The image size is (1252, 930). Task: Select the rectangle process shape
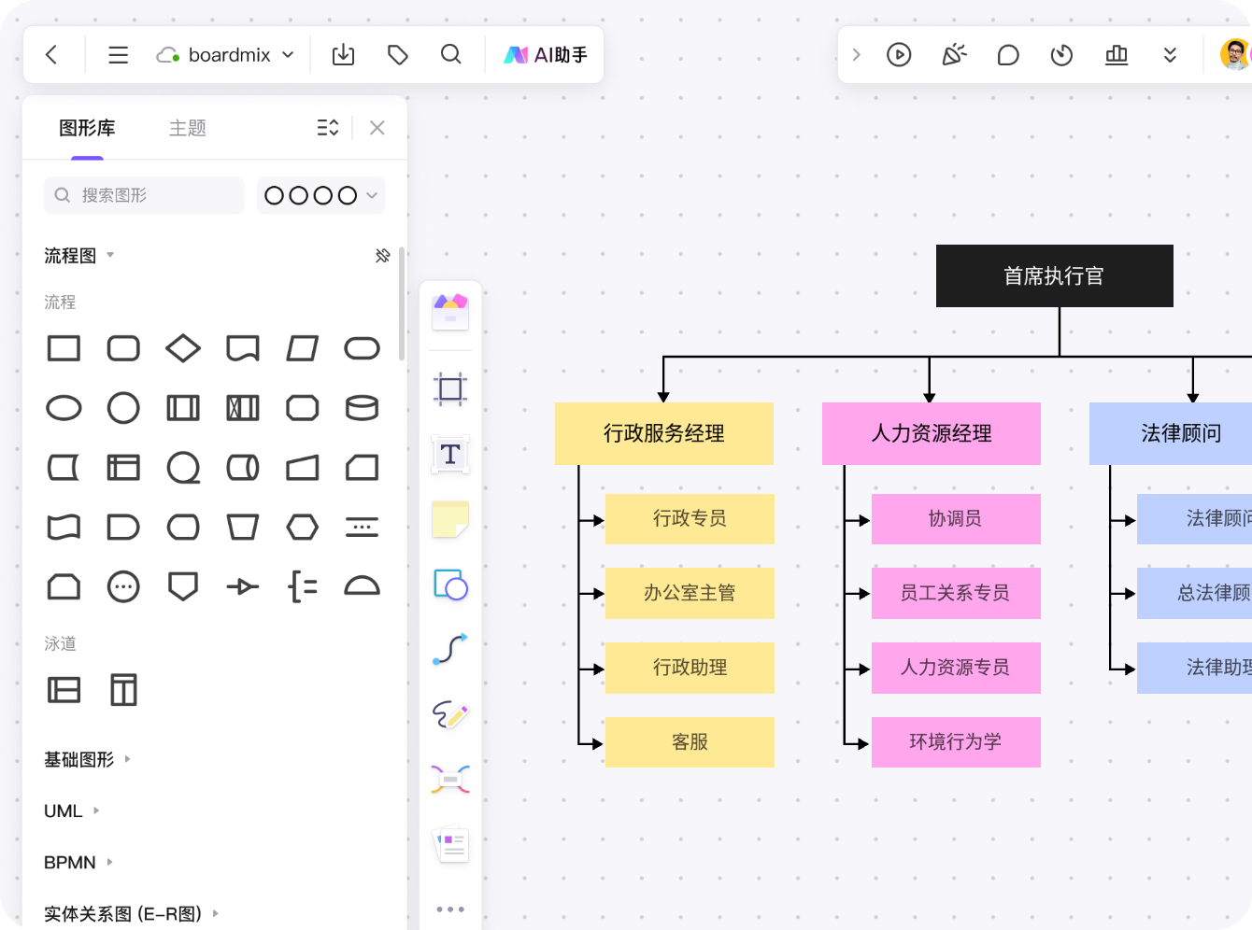(64, 348)
